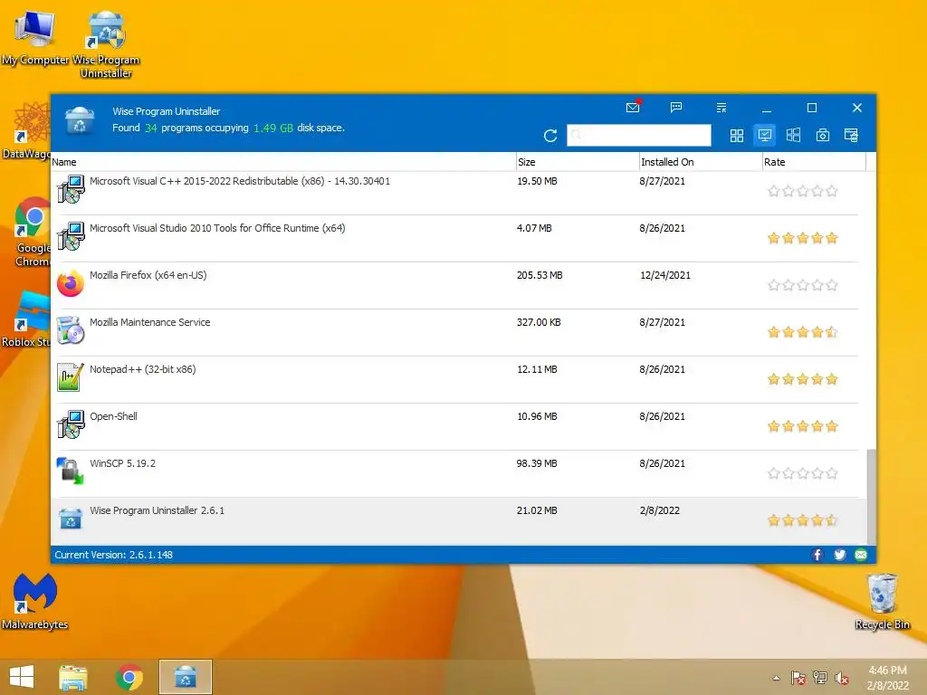Sort by Installed On column header

tap(701, 162)
